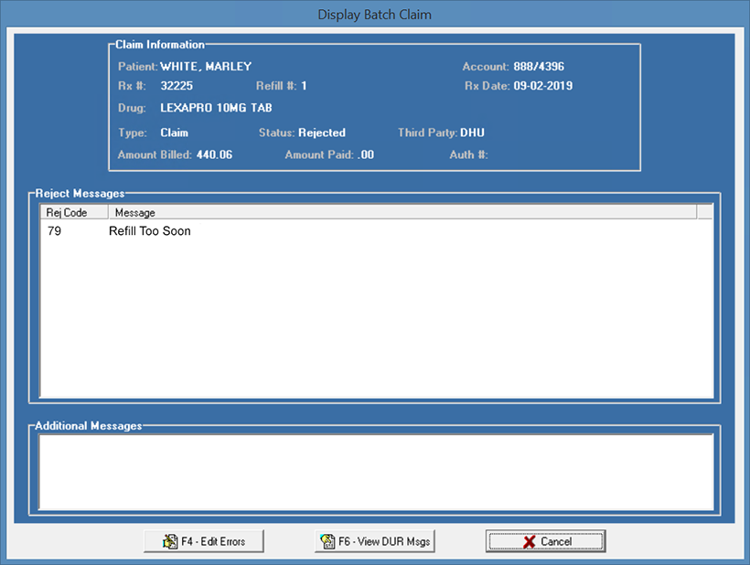This screenshot has width=750, height=565.
Task: Click the Rx number 32225
Action: point(176,86)
